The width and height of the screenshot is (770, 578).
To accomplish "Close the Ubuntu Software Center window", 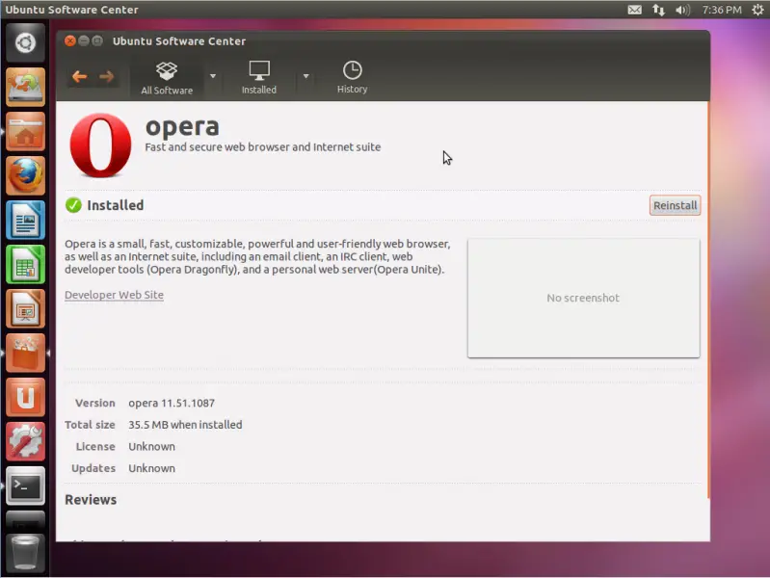I will [x=70, y=40].
